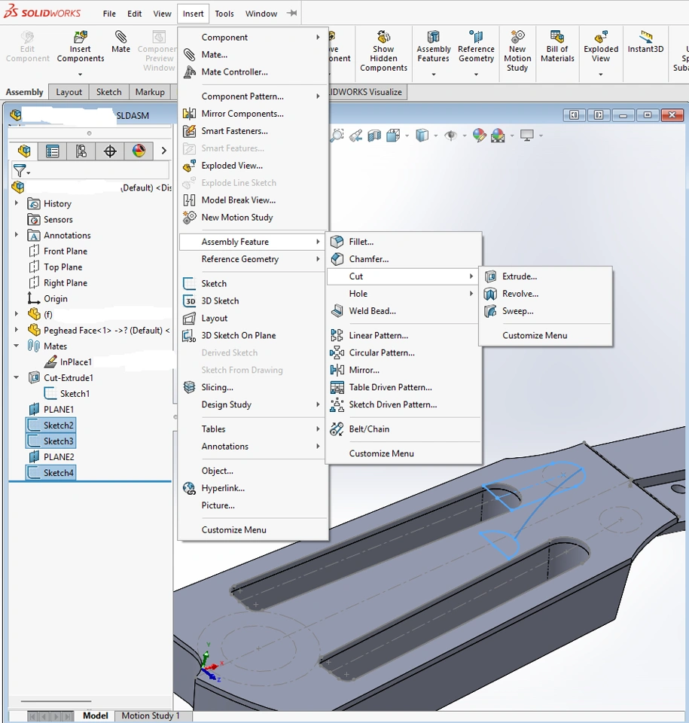689x723 pixels.
Task: Open Hole submenu
Action: point(404,294)
